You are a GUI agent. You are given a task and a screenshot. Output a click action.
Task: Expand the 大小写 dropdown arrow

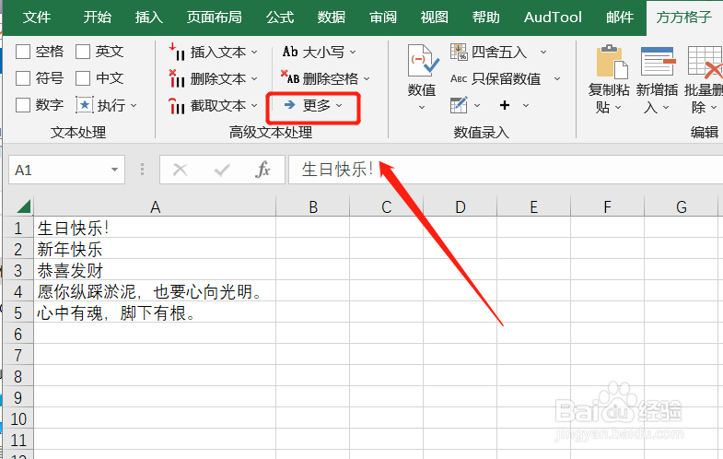click(353, 53)
